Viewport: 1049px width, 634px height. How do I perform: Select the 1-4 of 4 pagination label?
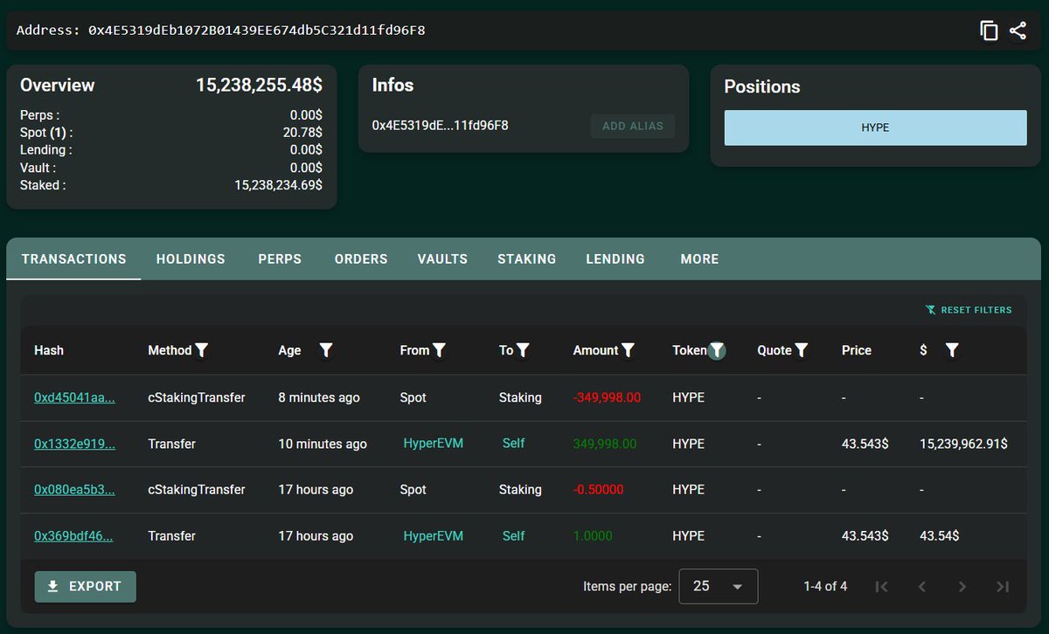[825, 587]
